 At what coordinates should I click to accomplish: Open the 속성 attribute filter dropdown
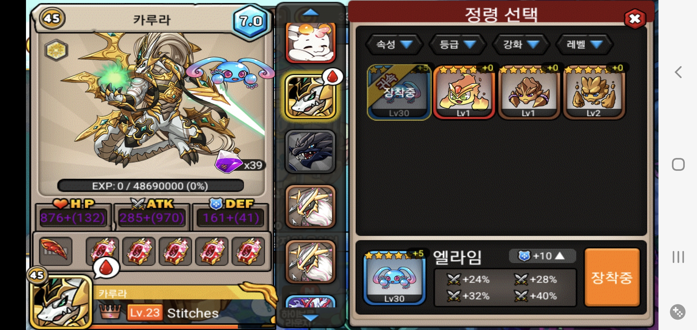(394, 45)
